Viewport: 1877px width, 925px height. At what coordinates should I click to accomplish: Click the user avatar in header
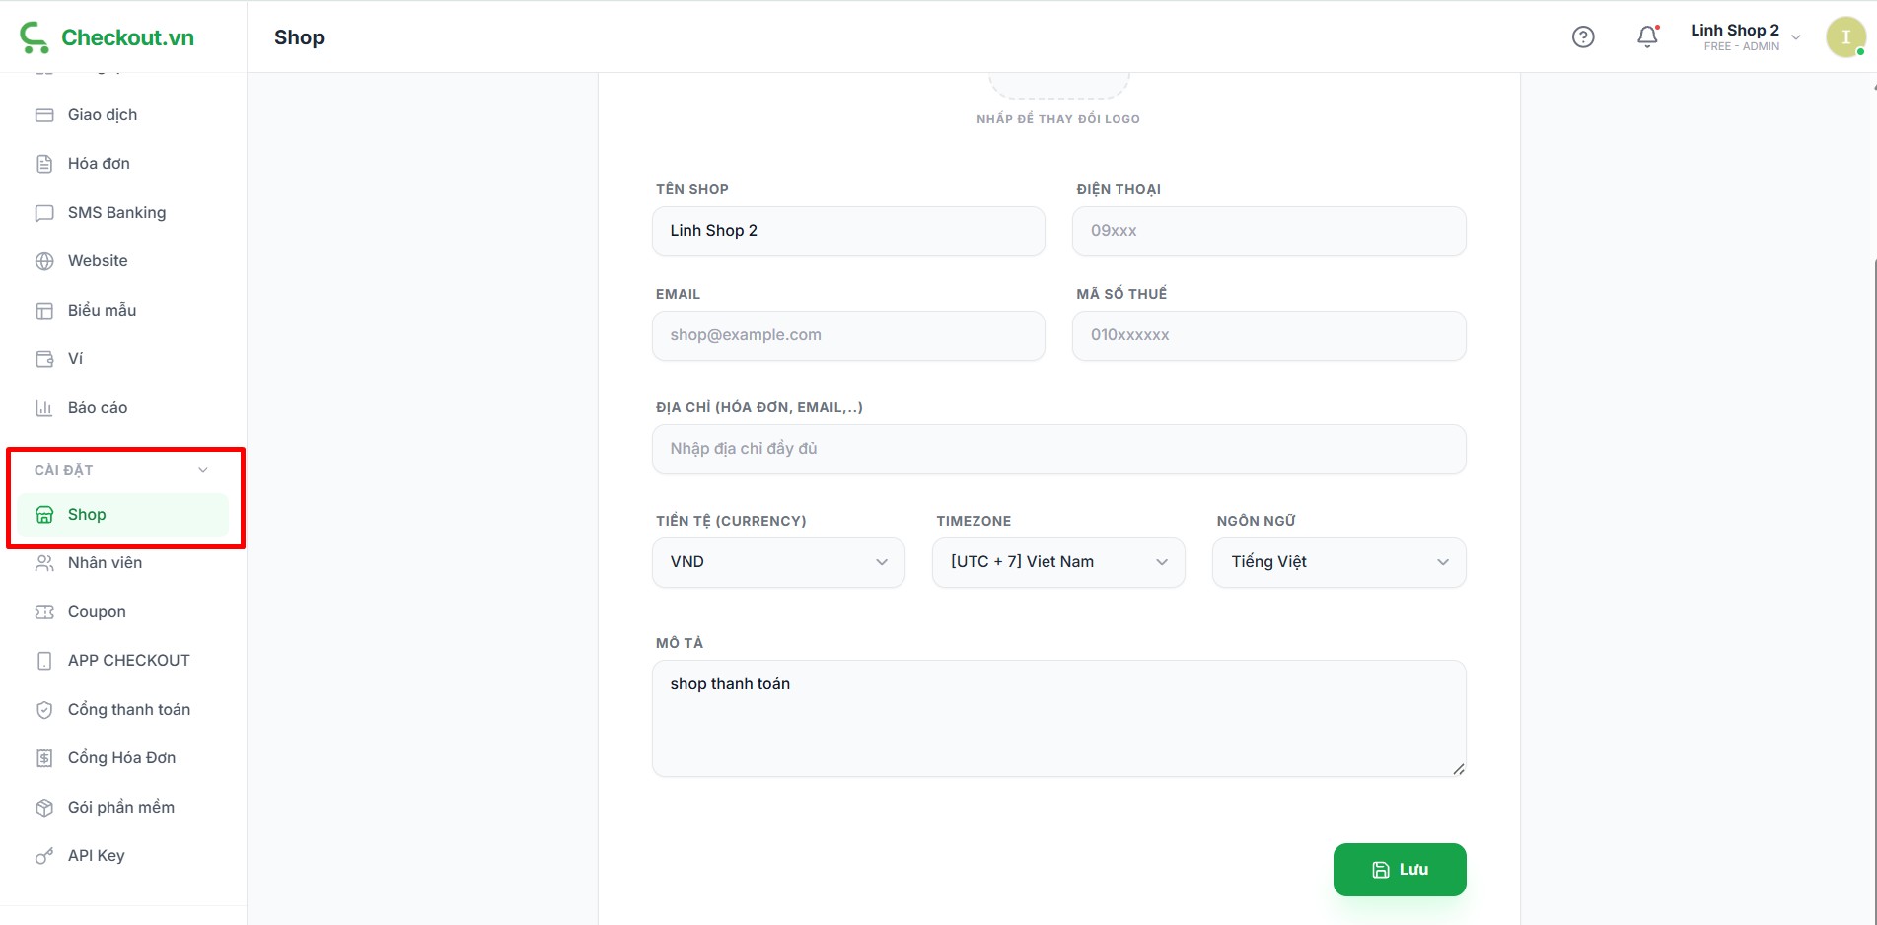[x=1844, y=37]
